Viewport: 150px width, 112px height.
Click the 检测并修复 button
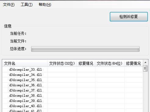(129, 17)
